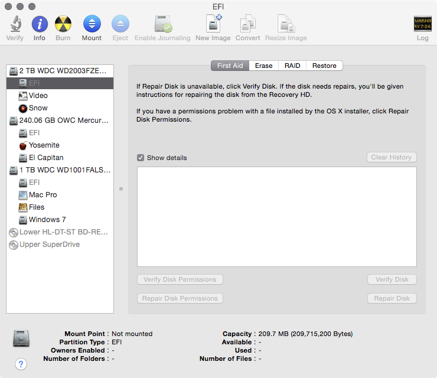Open the Log viewer icon
The image size is (437, 378).
coord(422,24)
